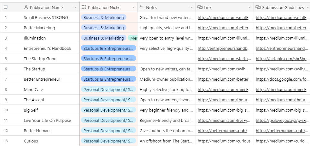Click the Startups tag in The Startup row
The width and height of the screenshot is (310, 146).
pos(108,69)
